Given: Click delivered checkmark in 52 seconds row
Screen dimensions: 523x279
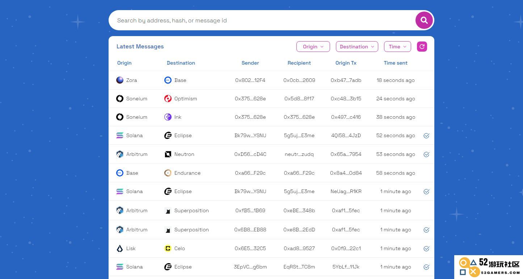Looking at the screenshot, I should [426, 136].
